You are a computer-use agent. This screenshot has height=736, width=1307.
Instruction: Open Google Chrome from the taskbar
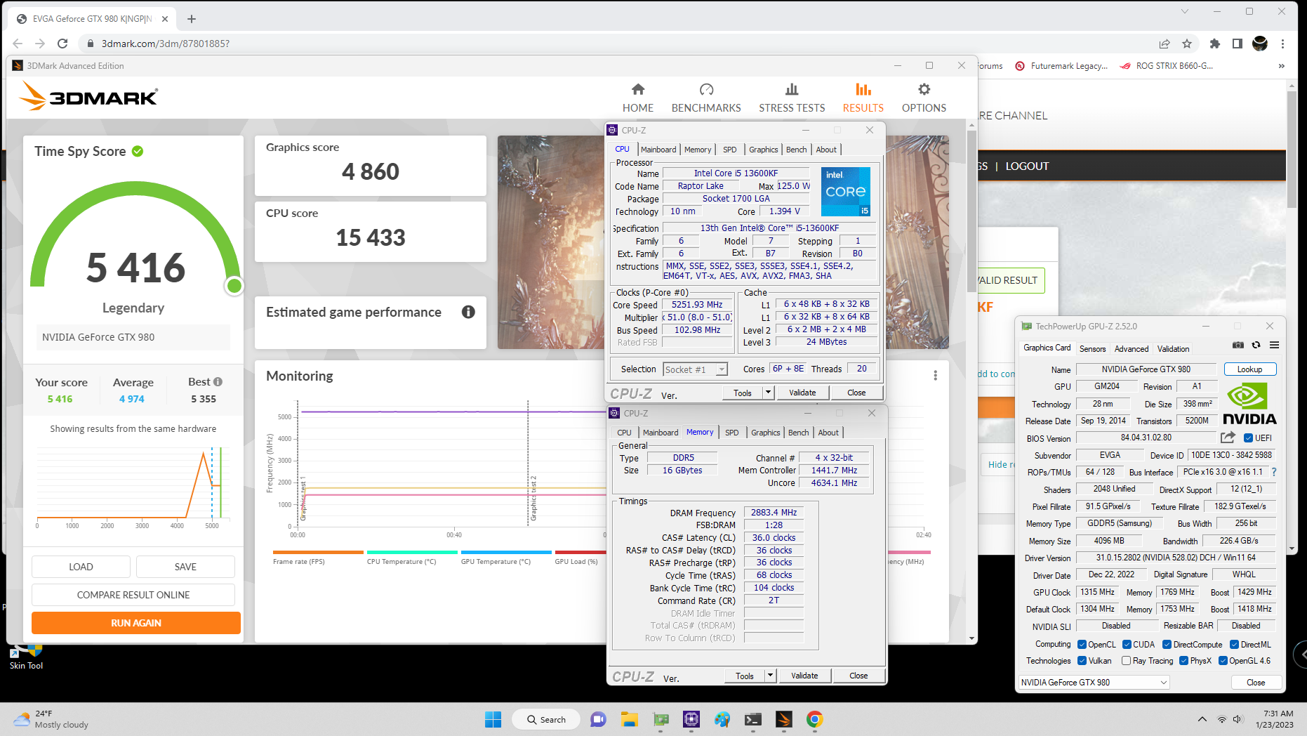(x=814, y=719)
